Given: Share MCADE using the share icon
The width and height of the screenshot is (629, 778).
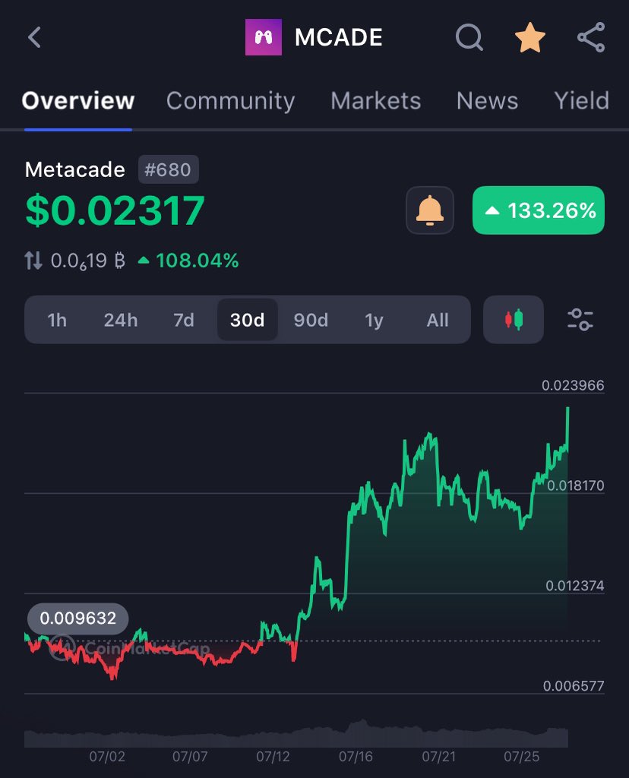Looking at the screenshot, I should click(591, 37).
